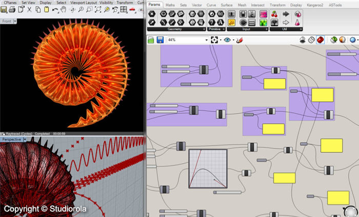The height and width of the screenshot is (217, 359).
Task: Select the cherries Cluster util icon
Action: click(x=274, y=14)
